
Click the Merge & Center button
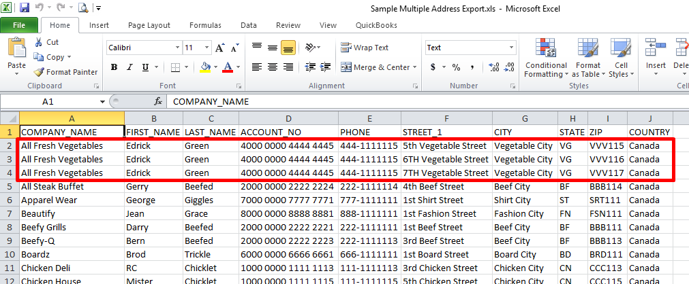[x=375, y=67]
